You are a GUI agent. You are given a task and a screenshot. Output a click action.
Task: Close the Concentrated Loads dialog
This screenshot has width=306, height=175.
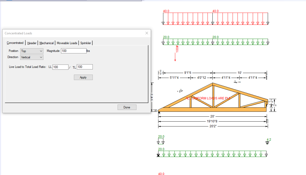coord(147,33)
